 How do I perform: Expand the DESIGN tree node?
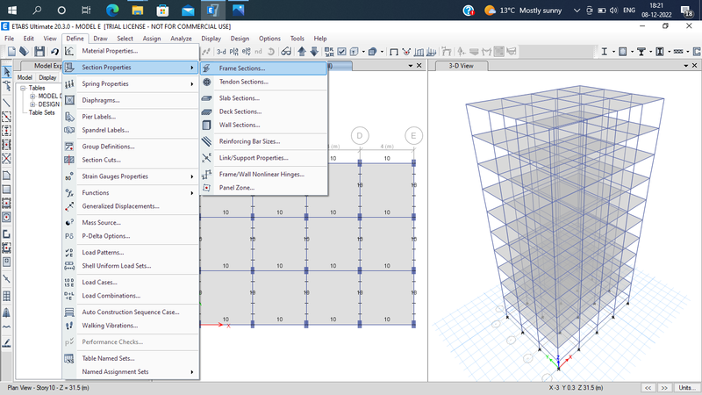coord(32,104)
